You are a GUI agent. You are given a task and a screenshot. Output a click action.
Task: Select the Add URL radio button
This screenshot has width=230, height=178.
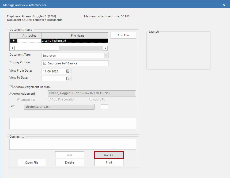tap(91, 99)
